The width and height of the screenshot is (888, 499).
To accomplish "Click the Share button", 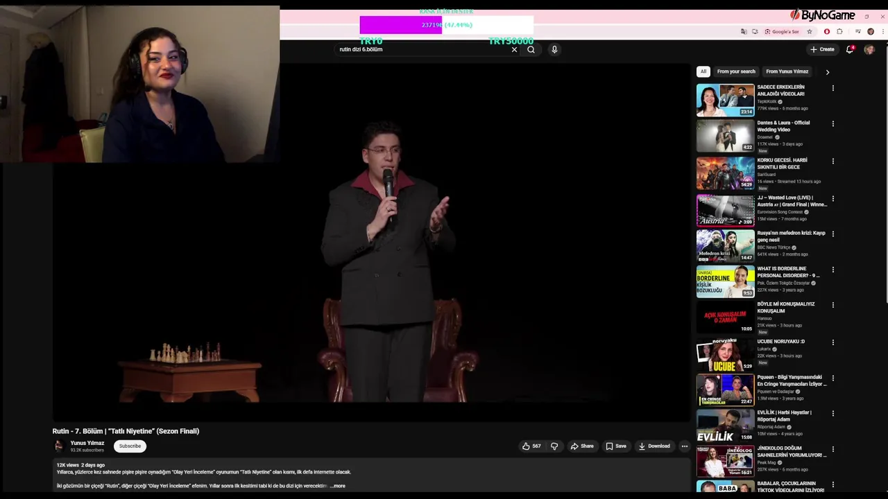I will 582,446.
